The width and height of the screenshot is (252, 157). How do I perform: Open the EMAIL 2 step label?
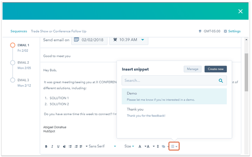click(23, 63)
